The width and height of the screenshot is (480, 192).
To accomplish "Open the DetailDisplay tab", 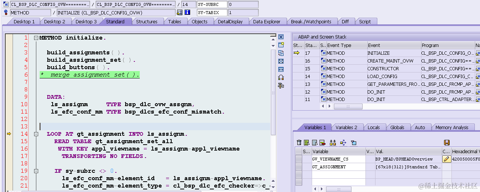I will point(230,21).
